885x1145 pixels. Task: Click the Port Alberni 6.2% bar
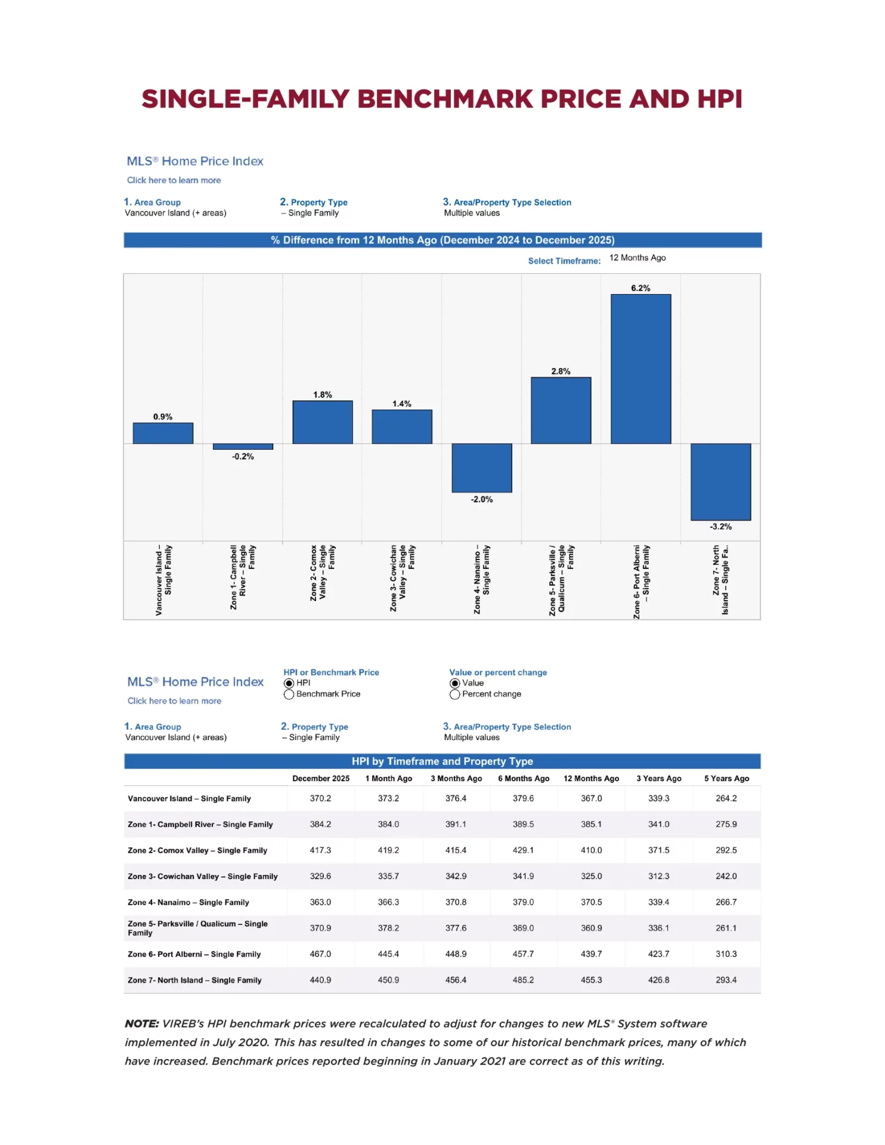click(640, 369)
